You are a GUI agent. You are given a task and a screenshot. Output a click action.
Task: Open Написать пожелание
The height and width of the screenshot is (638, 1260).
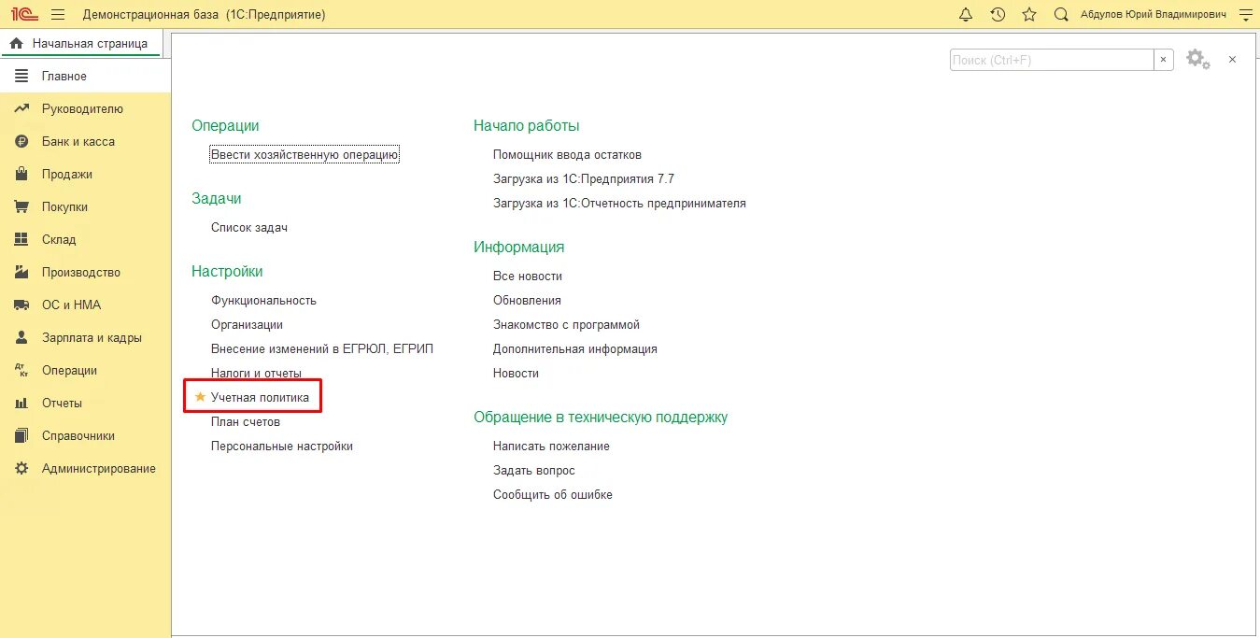[x=551, y=447]
